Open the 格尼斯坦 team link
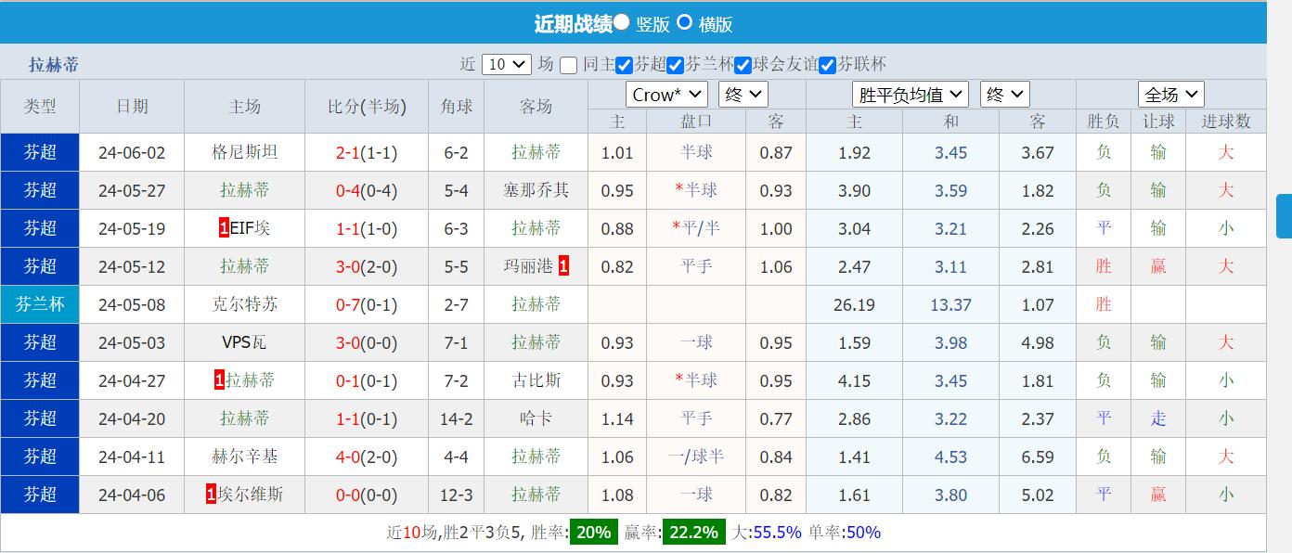 (244, 152)
